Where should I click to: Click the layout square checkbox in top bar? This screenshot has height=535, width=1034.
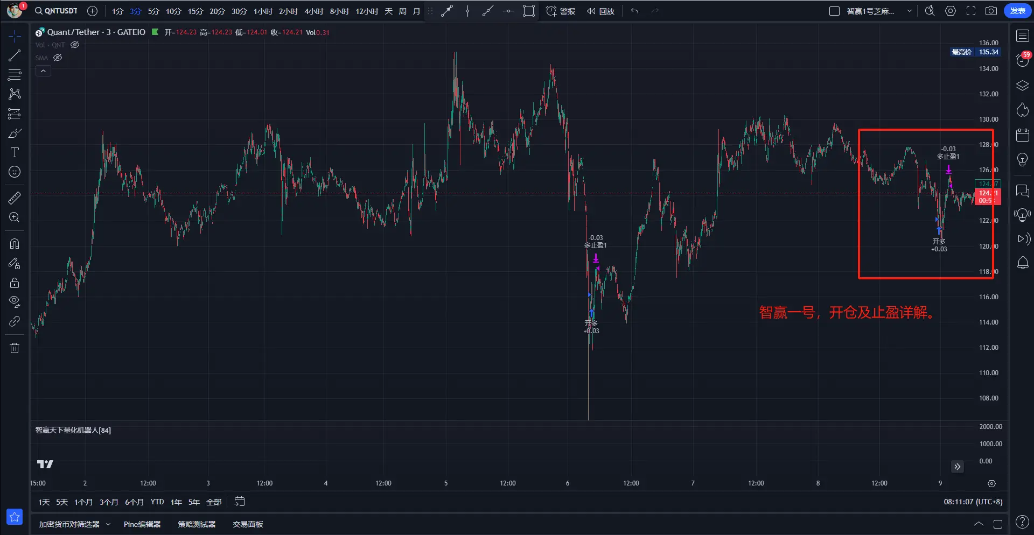tap(834, 11)
